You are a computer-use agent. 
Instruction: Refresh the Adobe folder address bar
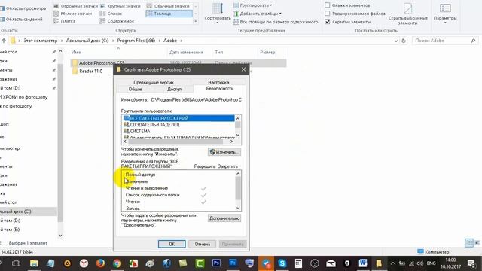[x=404, y=41]
